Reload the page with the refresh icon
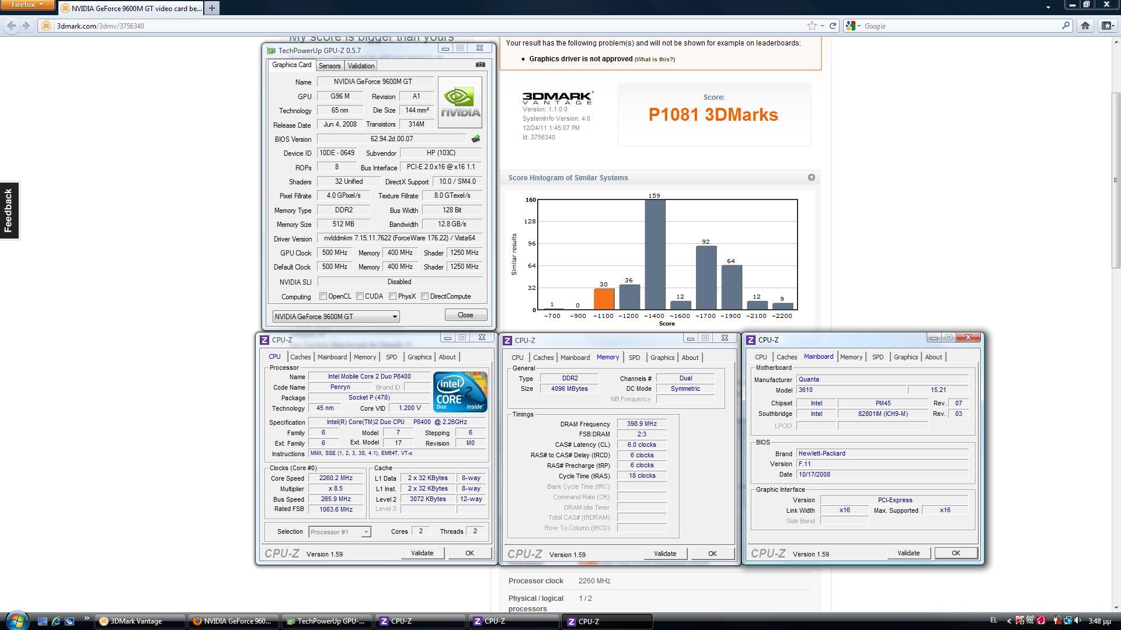1121x630 pixels. (x=833, y=26)
